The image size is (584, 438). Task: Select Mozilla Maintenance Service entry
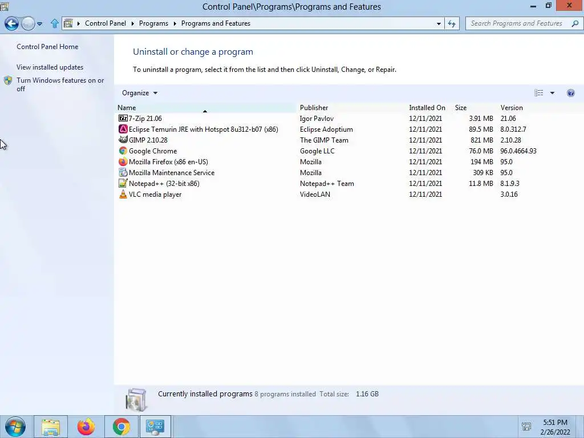tap(172, 172)
